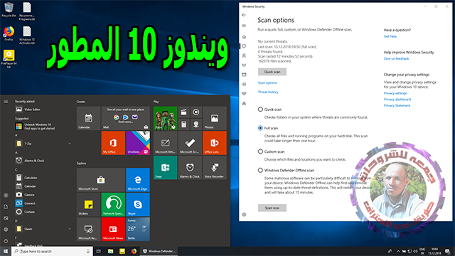455x256 pixels.
Task: Click the back arrow in Windows Security
Action: pyautogui.click(x=244, y=15)
